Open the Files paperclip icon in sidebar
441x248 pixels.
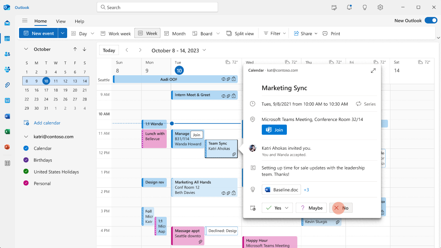tap(7, 85)
